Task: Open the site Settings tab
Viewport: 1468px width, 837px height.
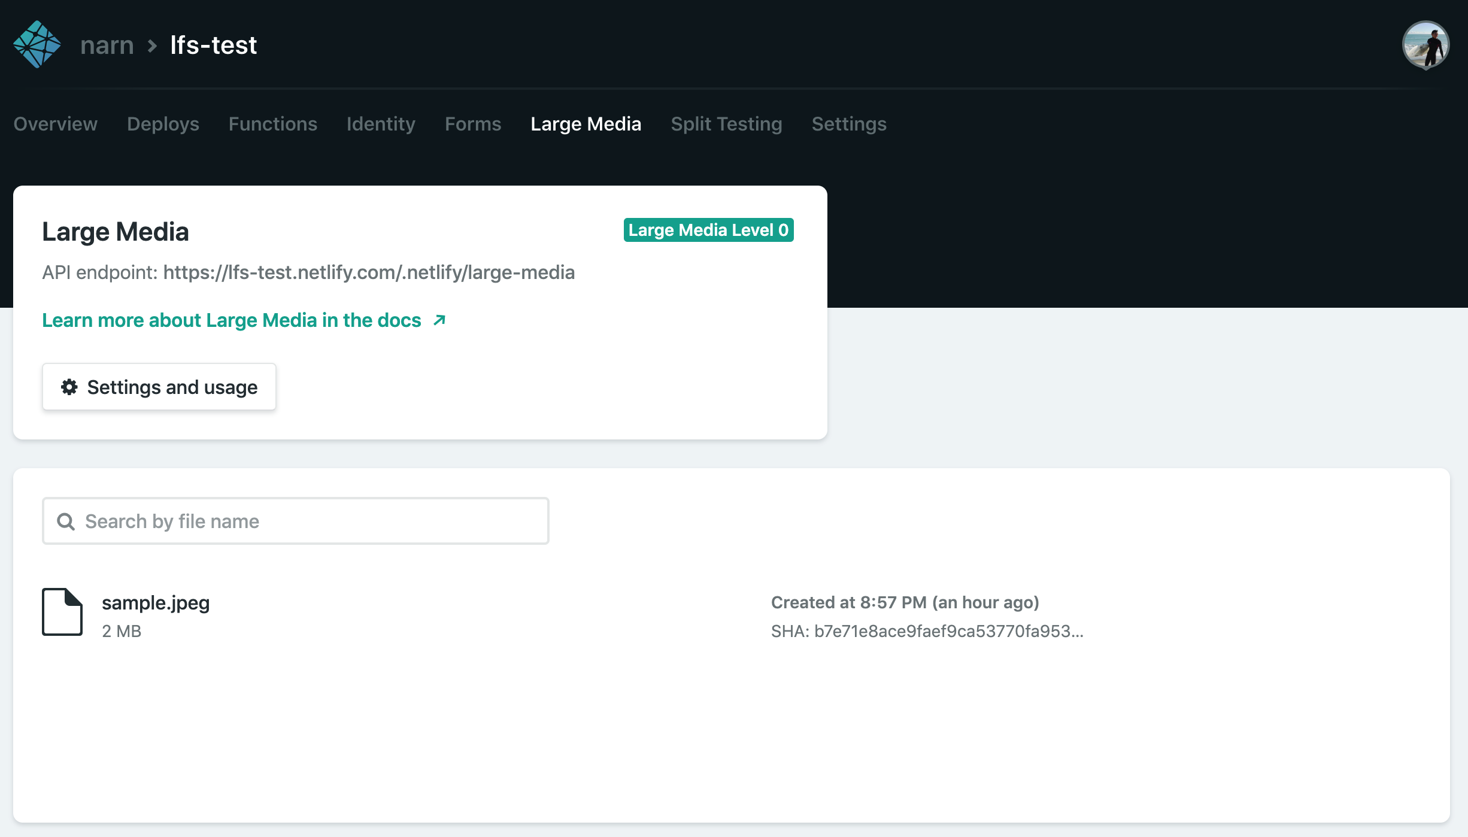Action: (x=849, y=124)
